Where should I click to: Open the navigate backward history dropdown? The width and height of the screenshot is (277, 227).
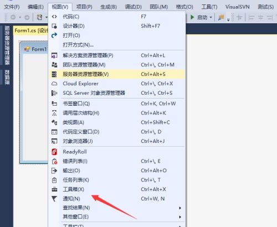pyautogui.click(x=20, y=17)
